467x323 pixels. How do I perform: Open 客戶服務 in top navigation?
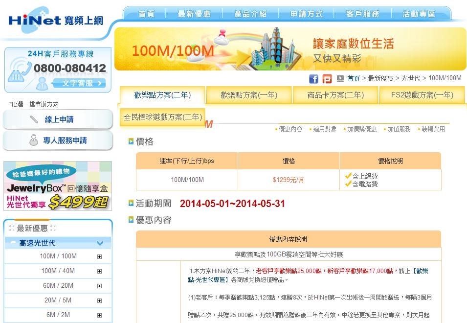(363, 14)
